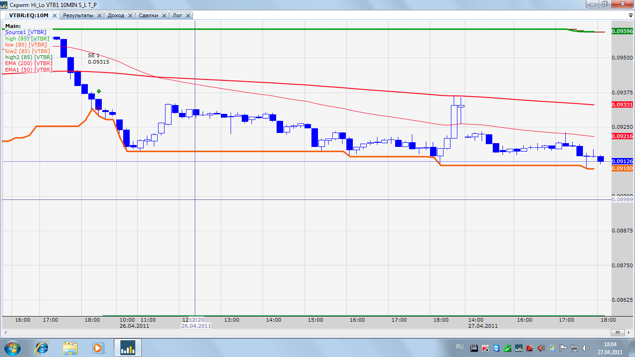Open the tab list dropdown arrow

(x=631, y=15)
